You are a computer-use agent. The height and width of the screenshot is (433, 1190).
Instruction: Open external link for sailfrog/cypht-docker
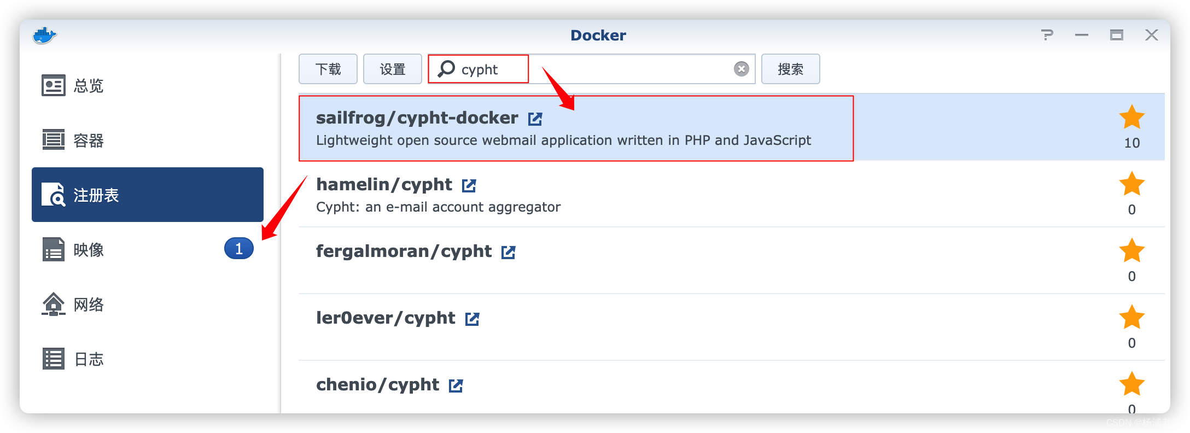(535, 119)
